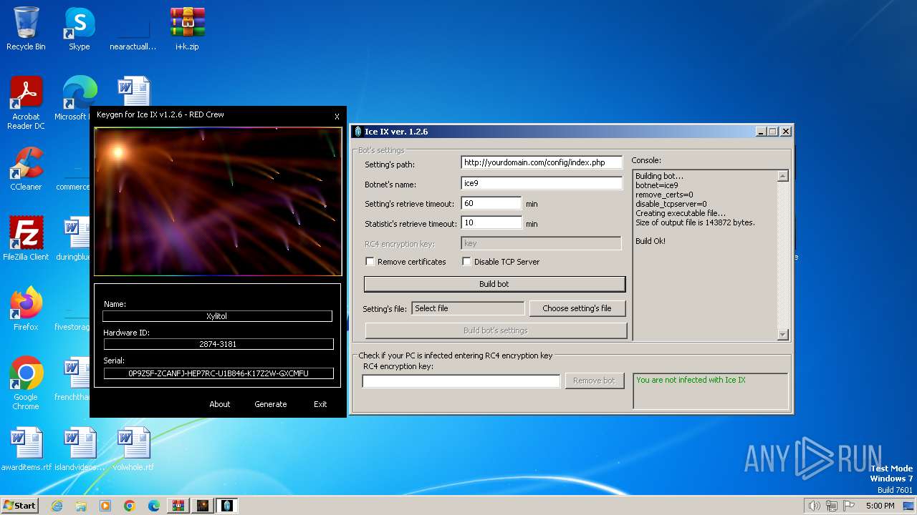Click Generate in the Keygen window
The width and height of the screenshot is (917, 515).
271,404
